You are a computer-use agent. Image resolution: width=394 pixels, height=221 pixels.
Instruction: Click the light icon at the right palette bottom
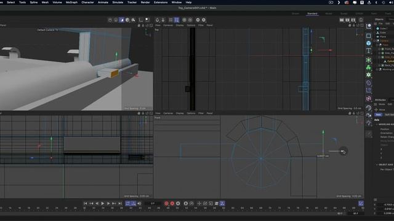pyautogui.click(x=369, y=123)
